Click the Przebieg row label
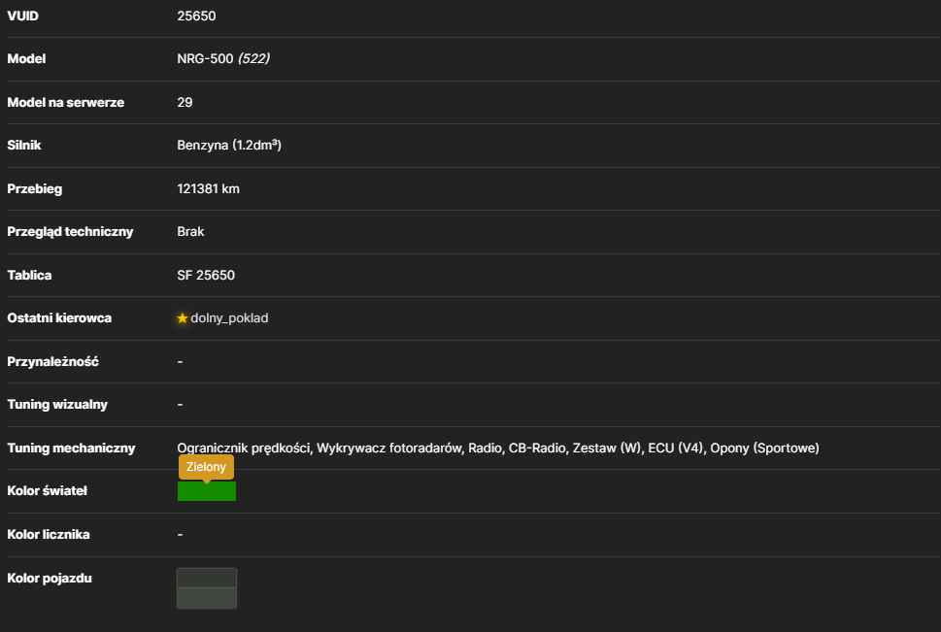 point(35,189)
